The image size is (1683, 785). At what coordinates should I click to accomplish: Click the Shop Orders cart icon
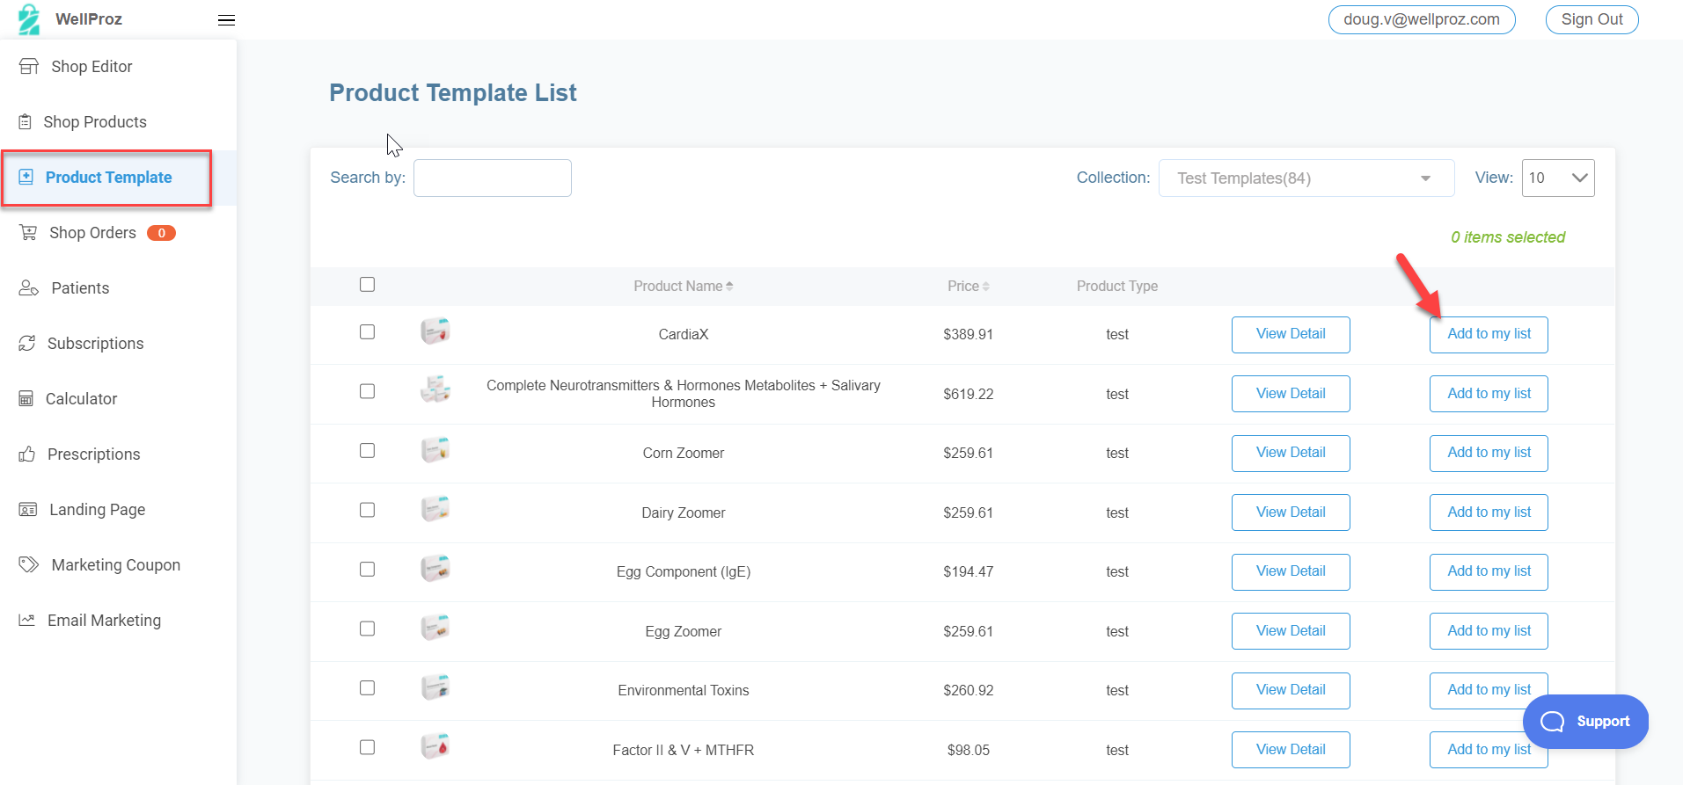point(28,233)
